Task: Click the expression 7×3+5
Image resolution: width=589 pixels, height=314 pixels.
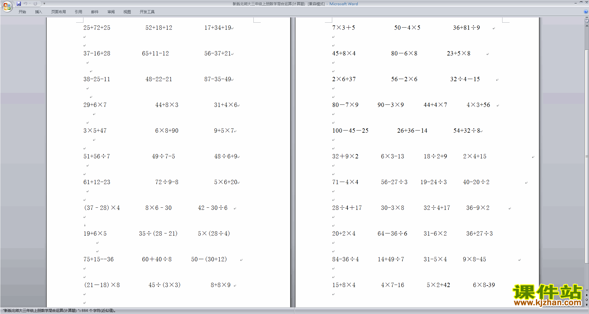Action: pyautogui.click(x=344, y=28)
